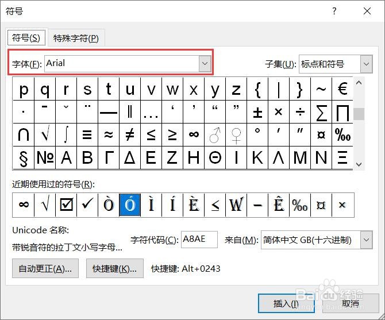
Task: Select the integral symbol
Action: click(66, 135)
